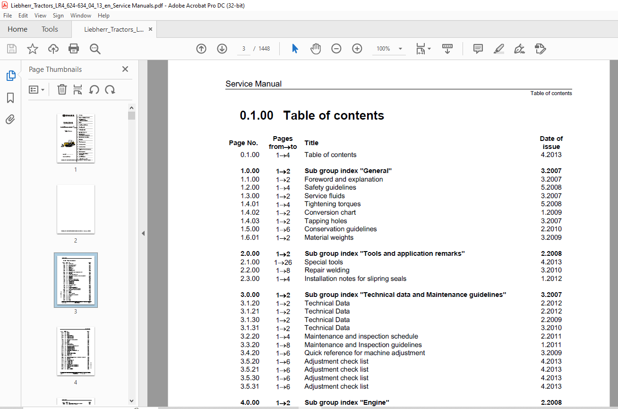Screen dimensions: 618x409
Task: Rotate page clockwise
Action: click(110, 89)
